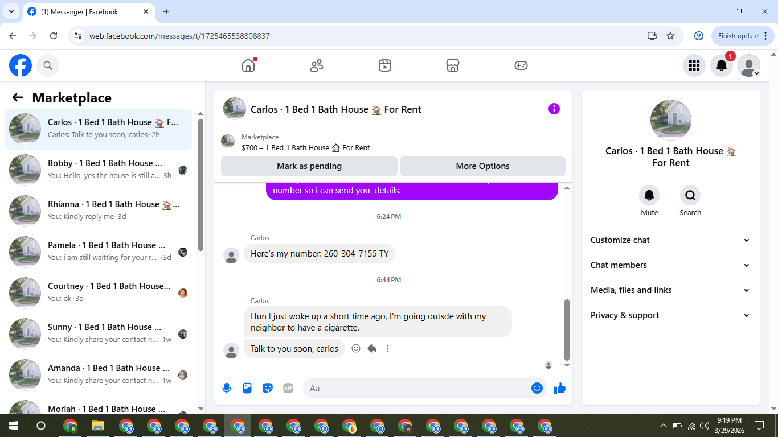This screenshot has height=437, width=778.
Task: Open the Friends icon in top navigation
Action: pyautogui.click(x=317, y=65)
